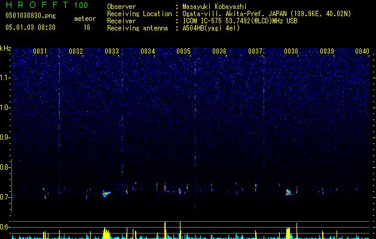Click the large meteor echo near 0833
Image resolution: width=376 pixels, height=239 pixels.
(x=106, y=194)
